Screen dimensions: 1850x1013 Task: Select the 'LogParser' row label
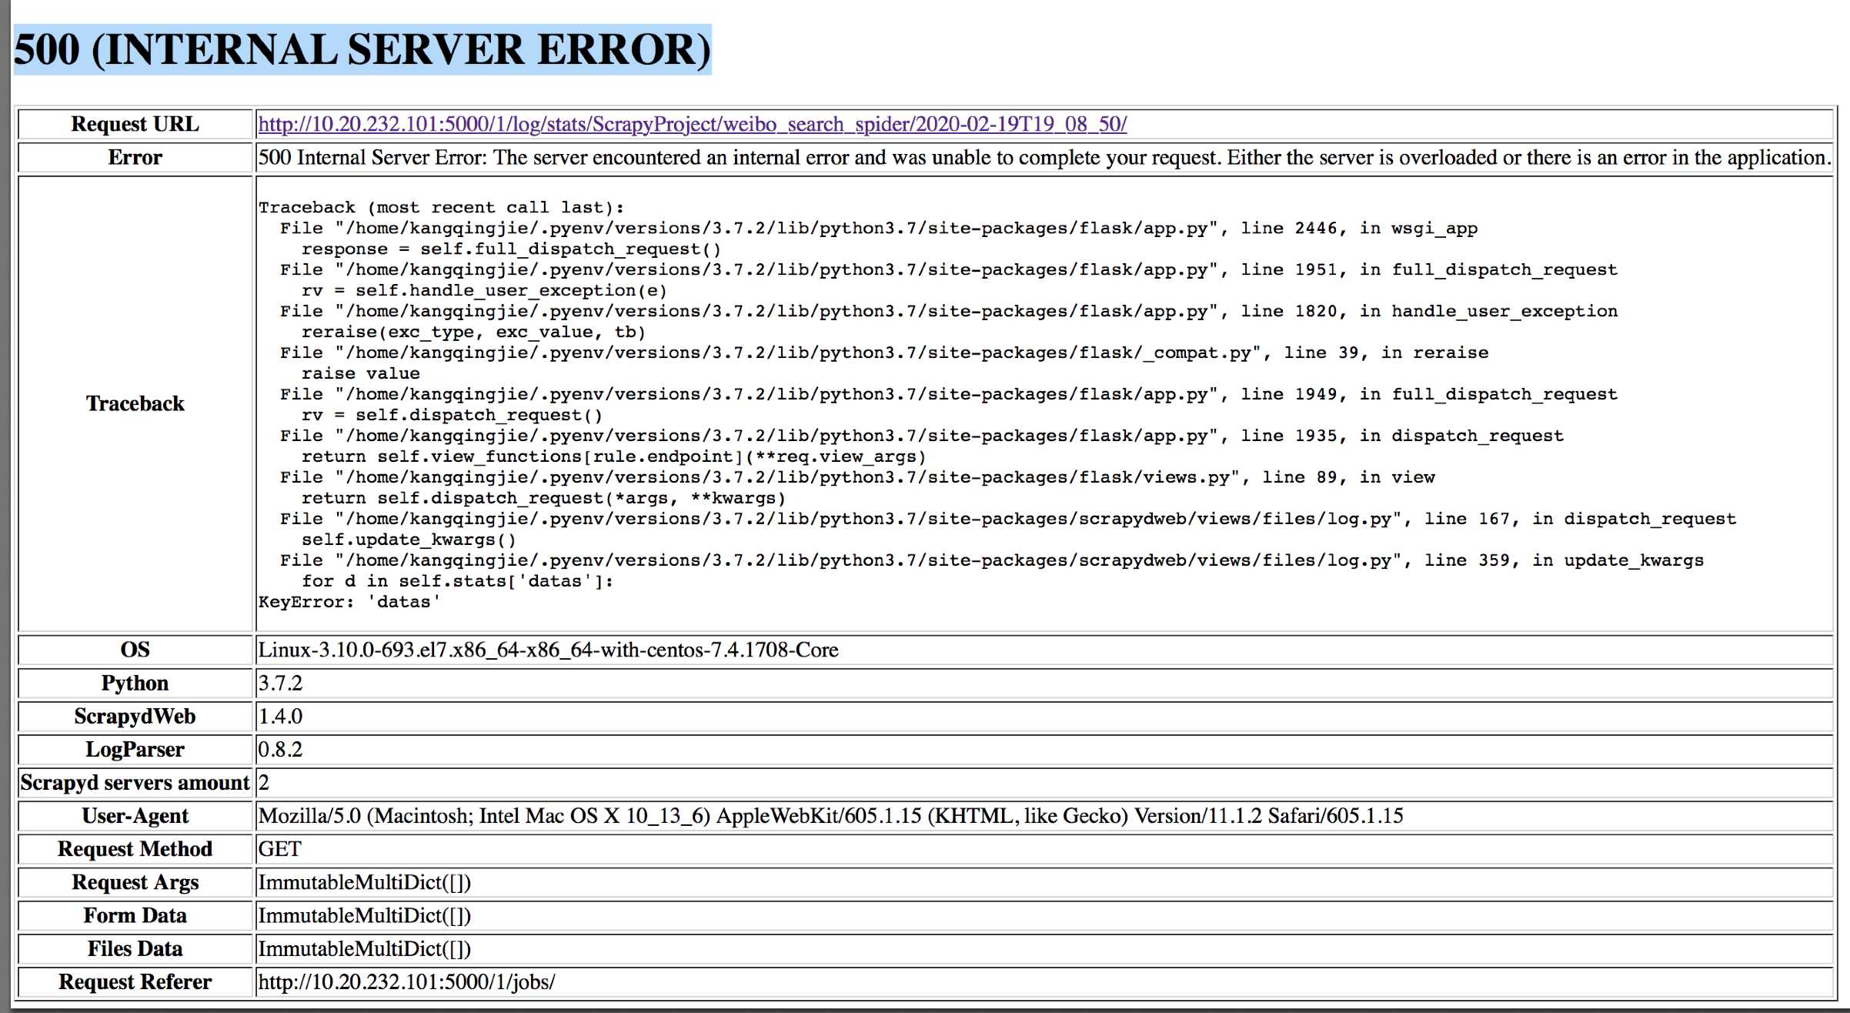(x=135, y=749)
